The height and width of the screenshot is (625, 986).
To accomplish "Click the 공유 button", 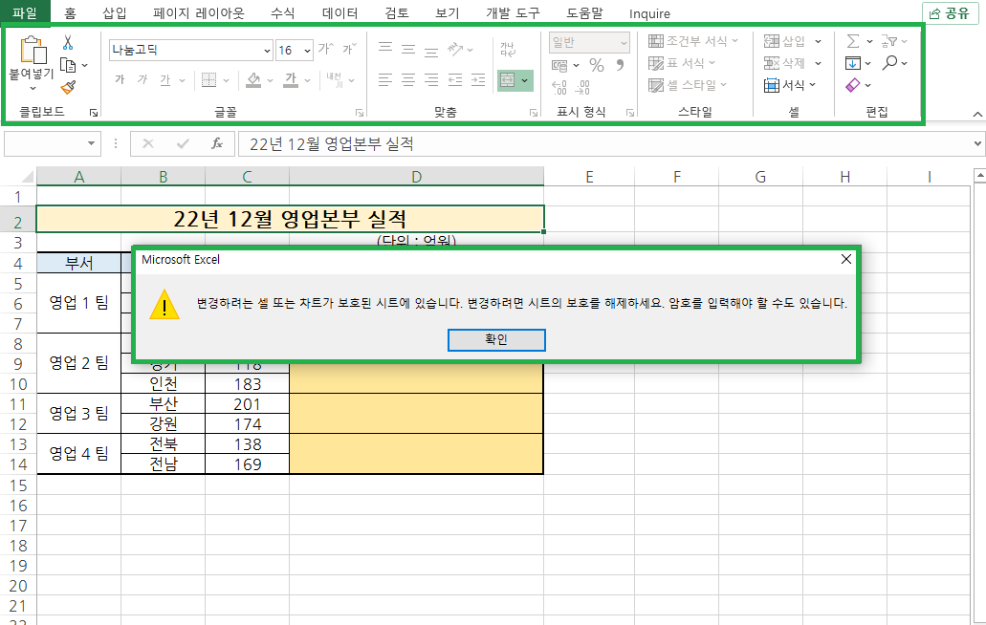I will tap(950, 12).
